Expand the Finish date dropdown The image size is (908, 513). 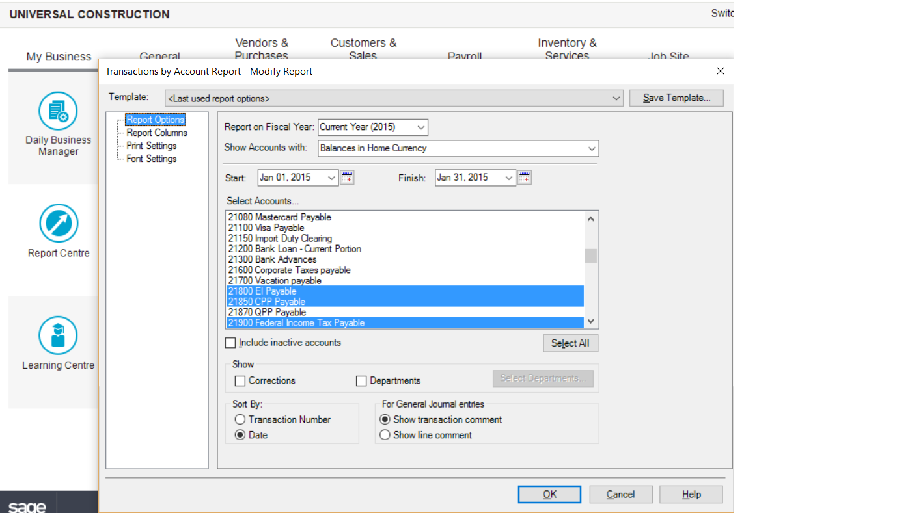(x=508, y=178)
